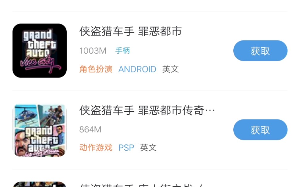Open the cut-off third game title
The image size is (300, 187).
point(141,185)
